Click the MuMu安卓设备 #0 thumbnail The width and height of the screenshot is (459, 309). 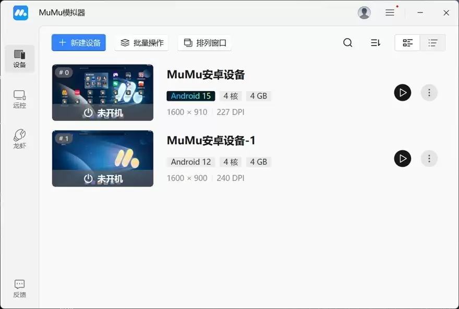pyautogui.click(x=103, y=92)
